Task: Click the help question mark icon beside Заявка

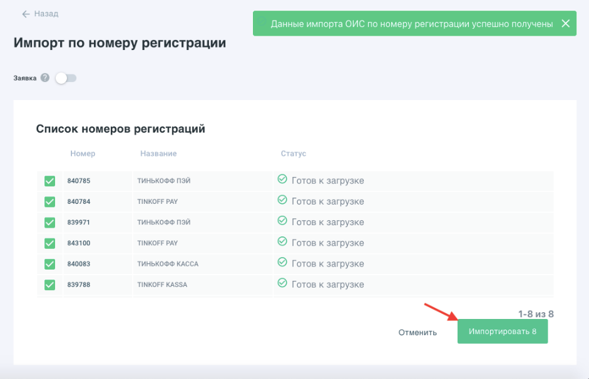Action: tap(45, 78)
